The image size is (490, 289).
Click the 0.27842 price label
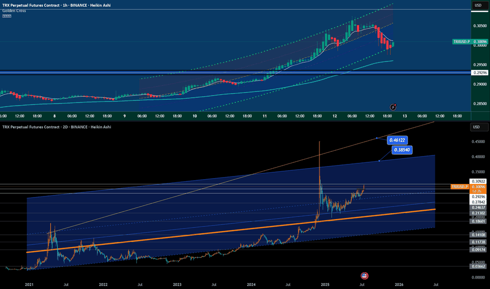coord(478,202)
